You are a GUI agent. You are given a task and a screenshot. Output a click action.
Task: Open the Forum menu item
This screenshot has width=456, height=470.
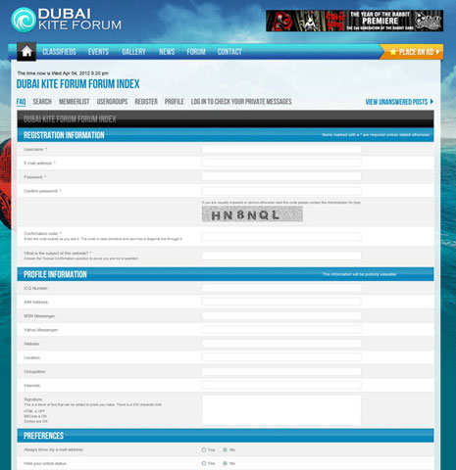(196, 52)
